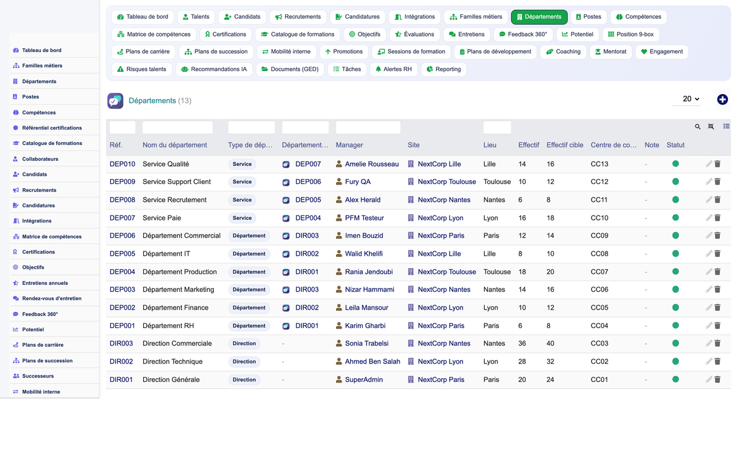Click the Lieu filter input field
The width and height of the screenshot is (744, 460).
(x=497, y=128)
